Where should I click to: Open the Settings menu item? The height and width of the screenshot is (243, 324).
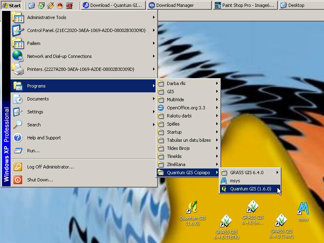pos(84,112)
